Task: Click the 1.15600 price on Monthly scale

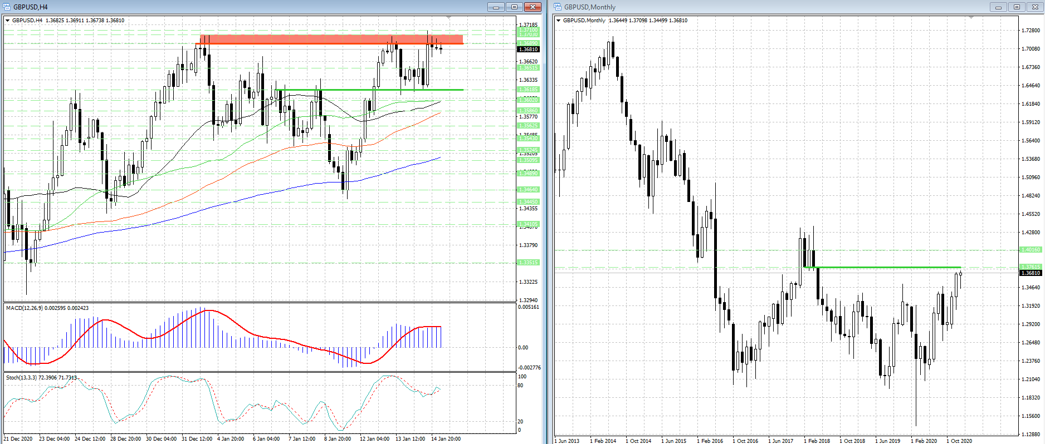Action: click(x=1031, y=416)
